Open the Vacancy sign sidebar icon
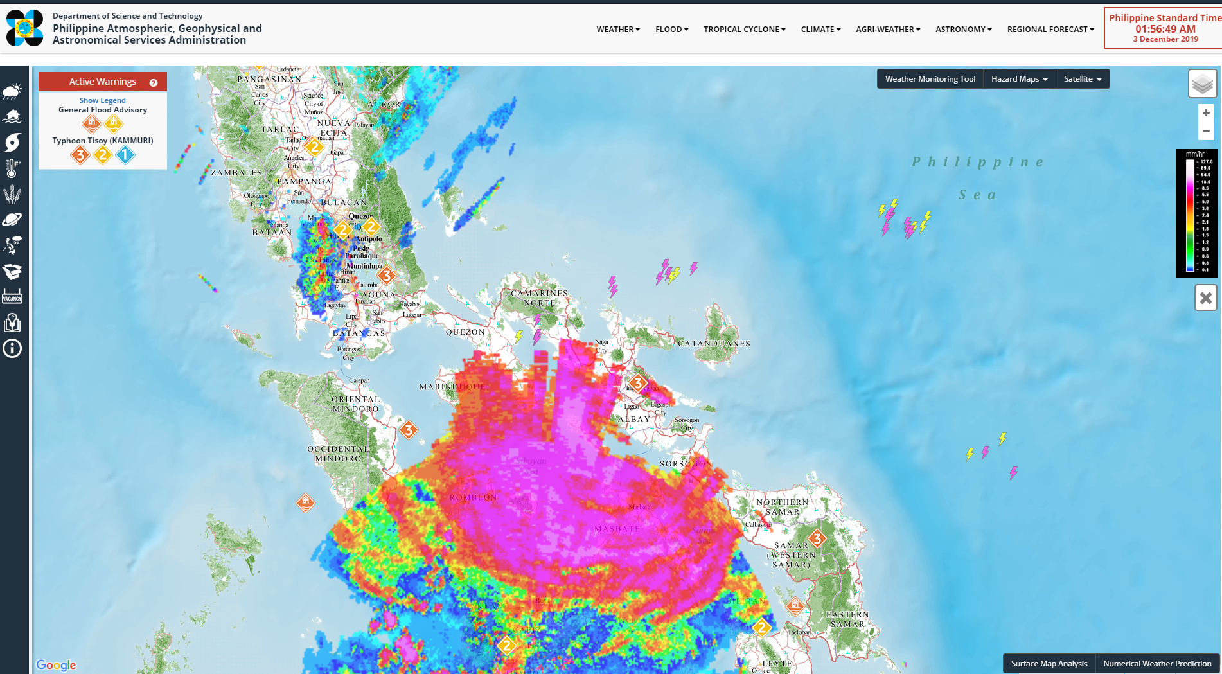The height and width of the screenshot is (674, 1222). (x=12, y=297)
